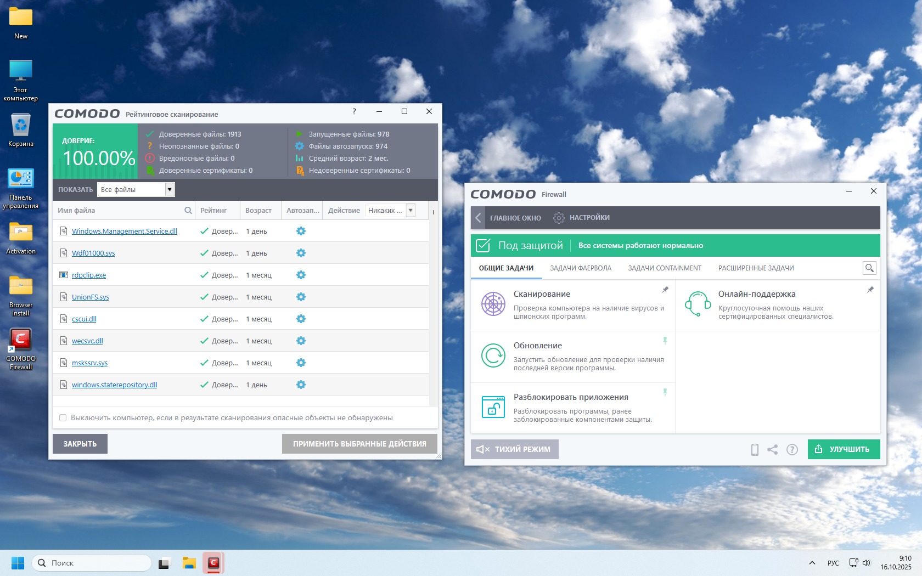Viewport: 922px width, 576px height.
Task: Open the Действие 'Никаких' action dropdown
Action: coord(410,211)
